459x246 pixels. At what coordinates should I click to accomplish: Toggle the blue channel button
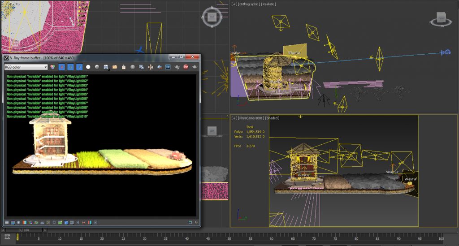point(79,67)
